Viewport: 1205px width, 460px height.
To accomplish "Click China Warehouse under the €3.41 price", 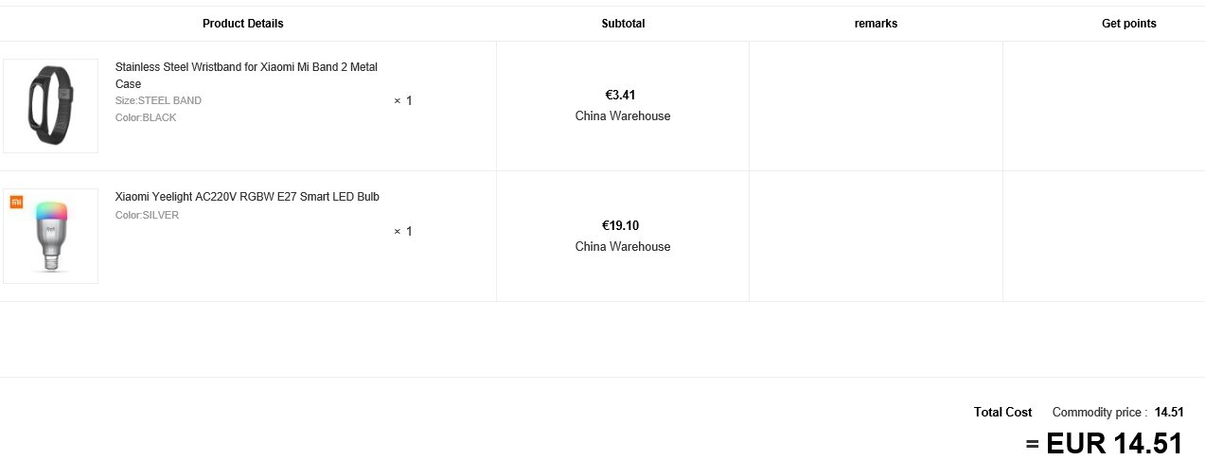I will tap(622, 116).
